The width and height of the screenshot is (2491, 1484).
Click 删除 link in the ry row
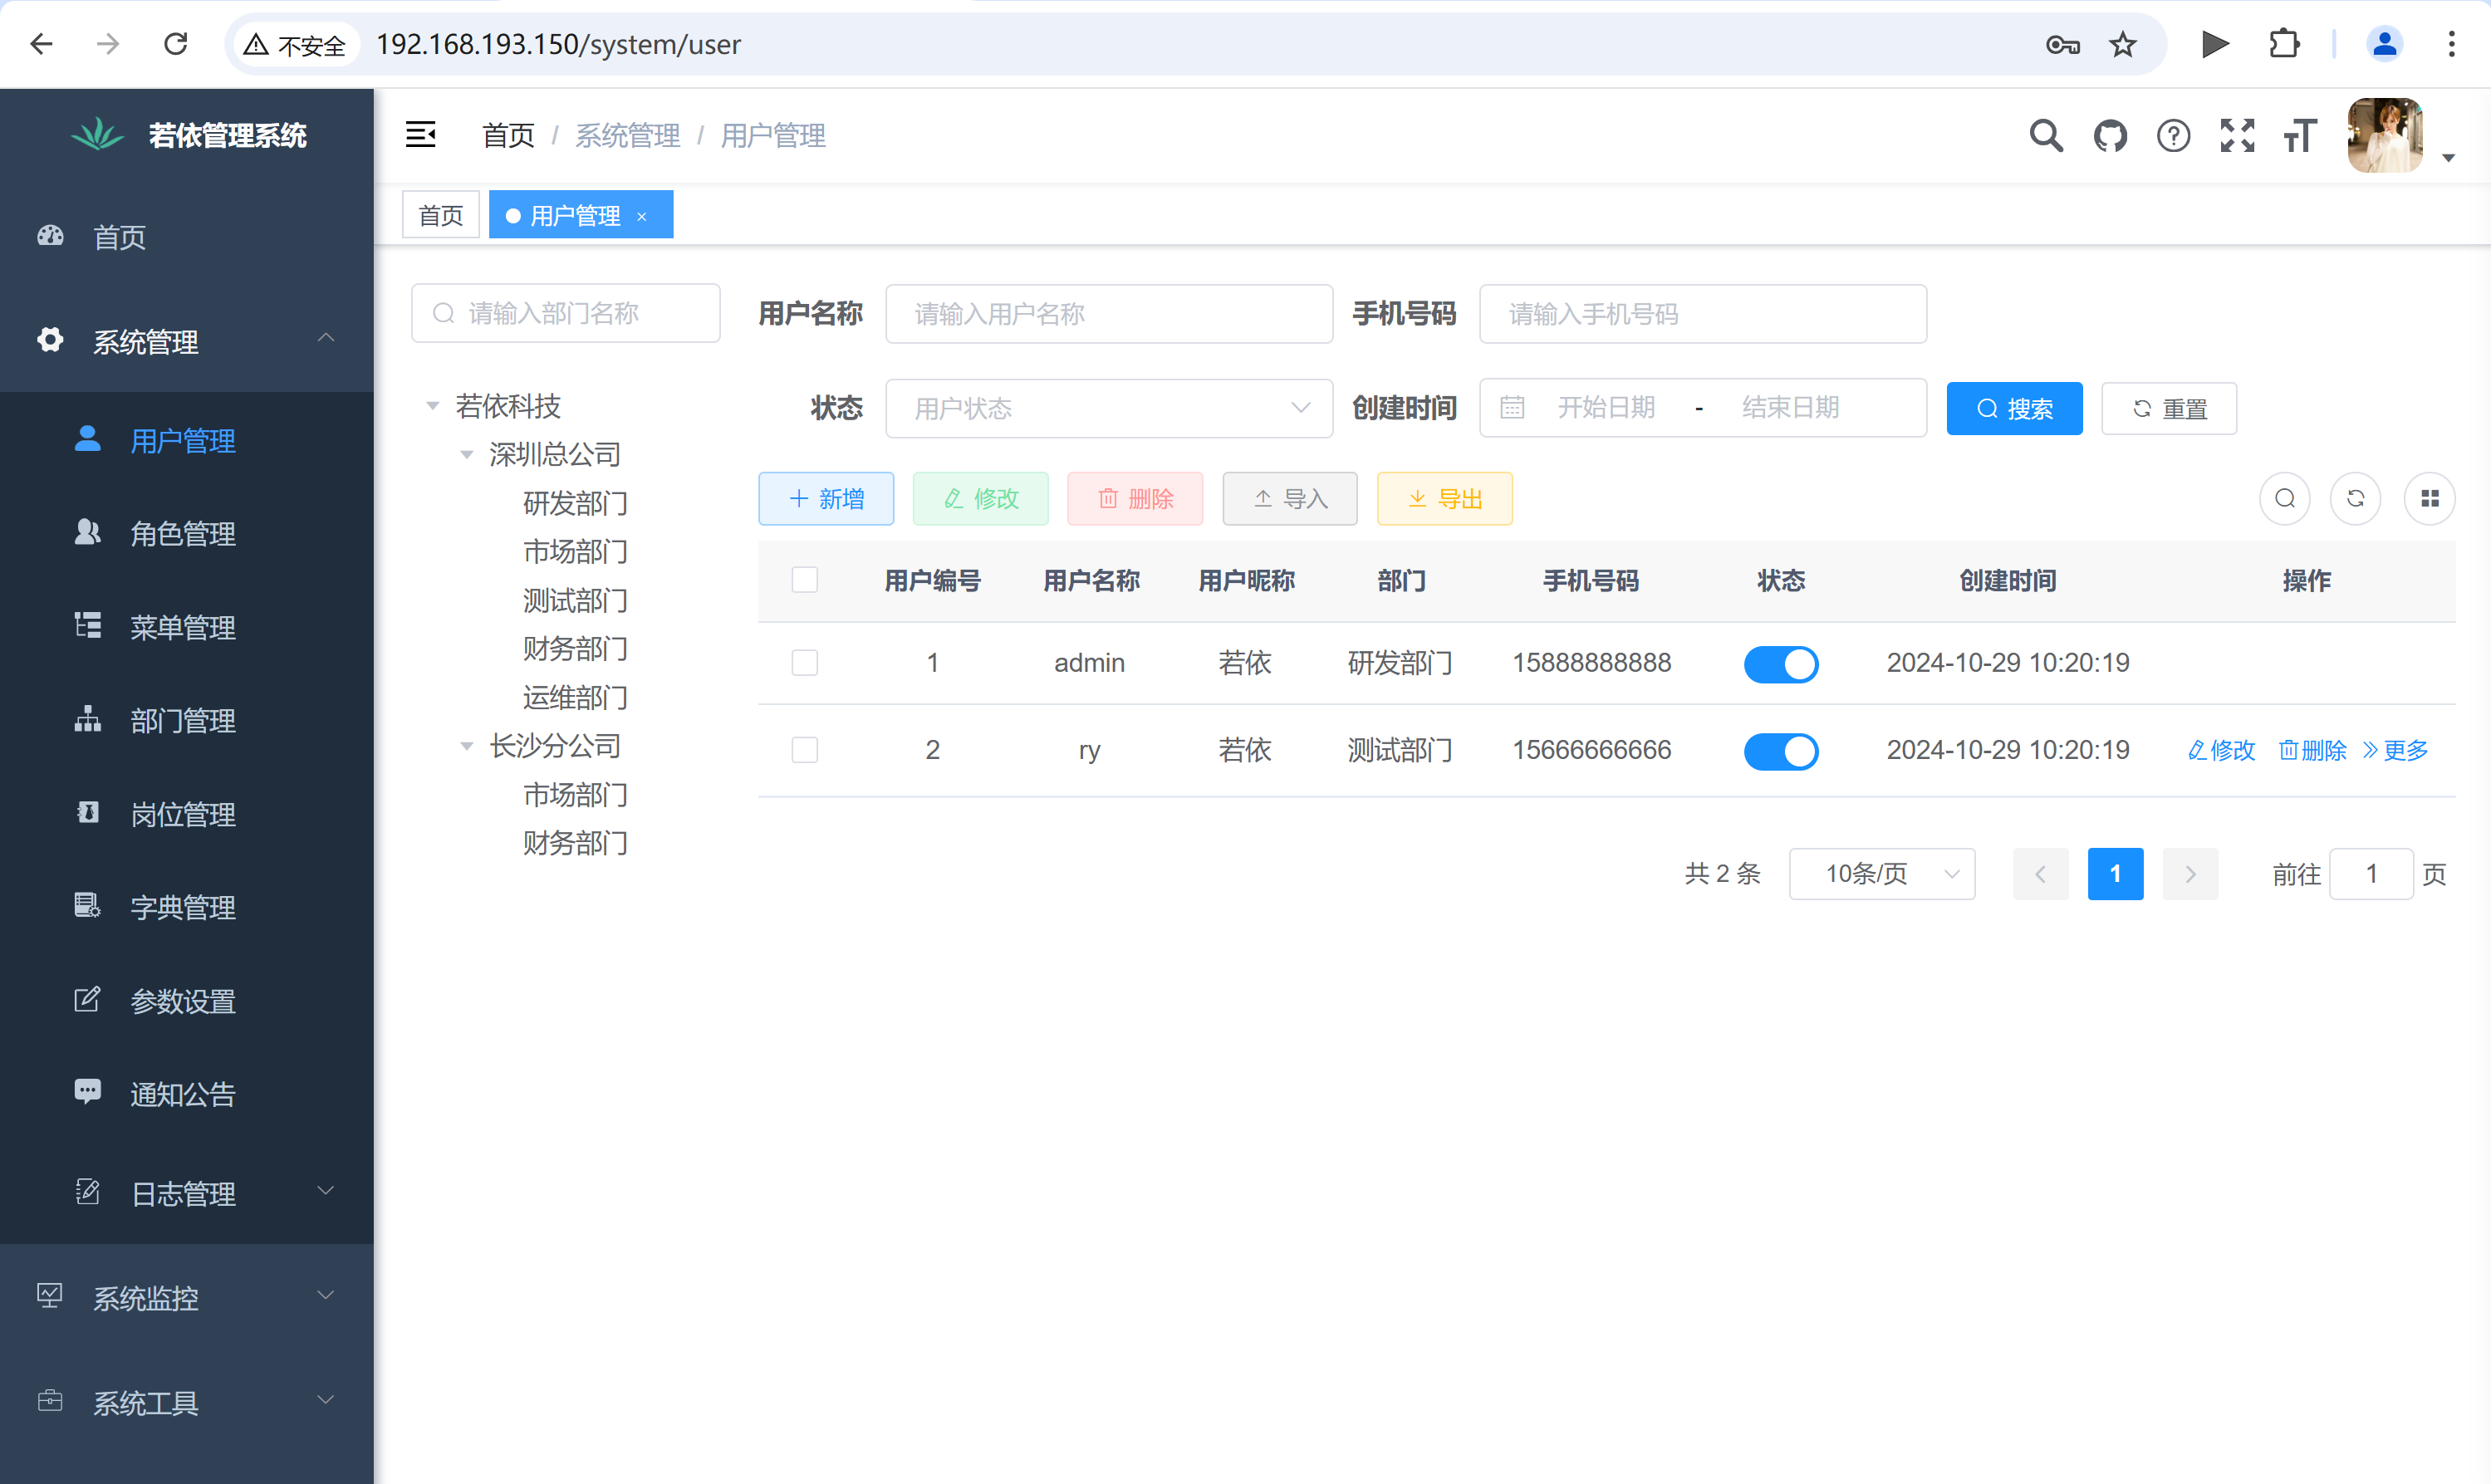(2312, 750)
